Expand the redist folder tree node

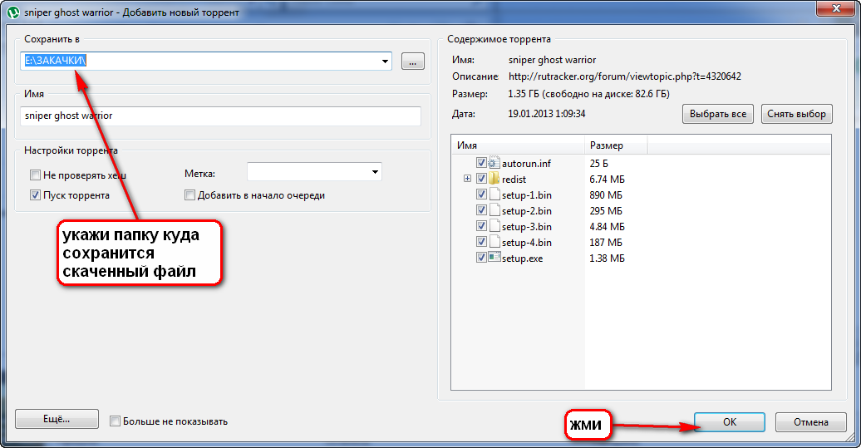[467, 179]
